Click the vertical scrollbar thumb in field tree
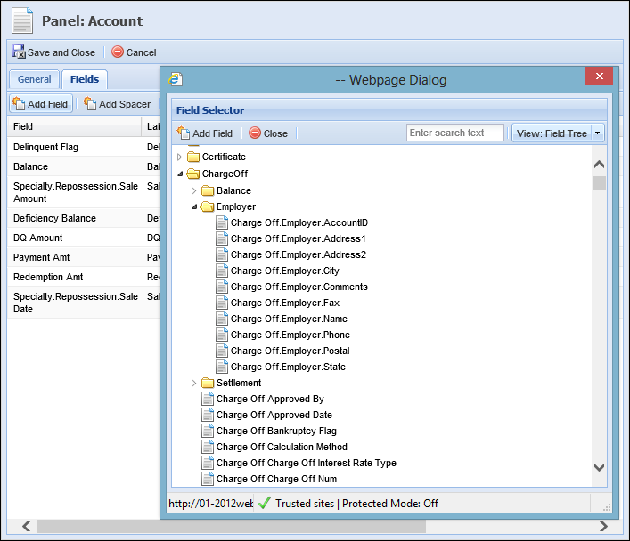This screenshot has width=630, height=541. point(599,183)
